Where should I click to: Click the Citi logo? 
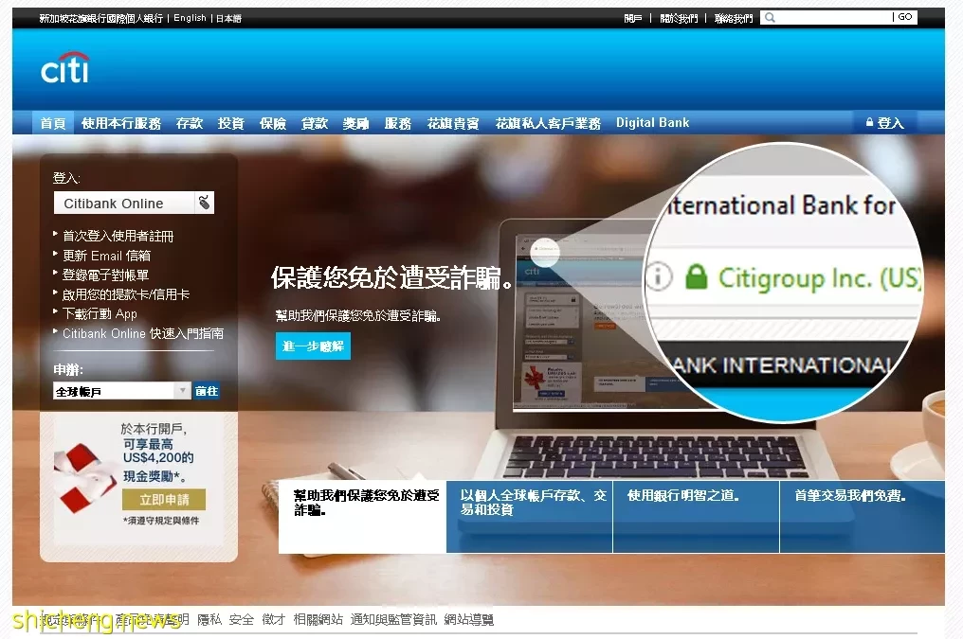tap(65, 67)
